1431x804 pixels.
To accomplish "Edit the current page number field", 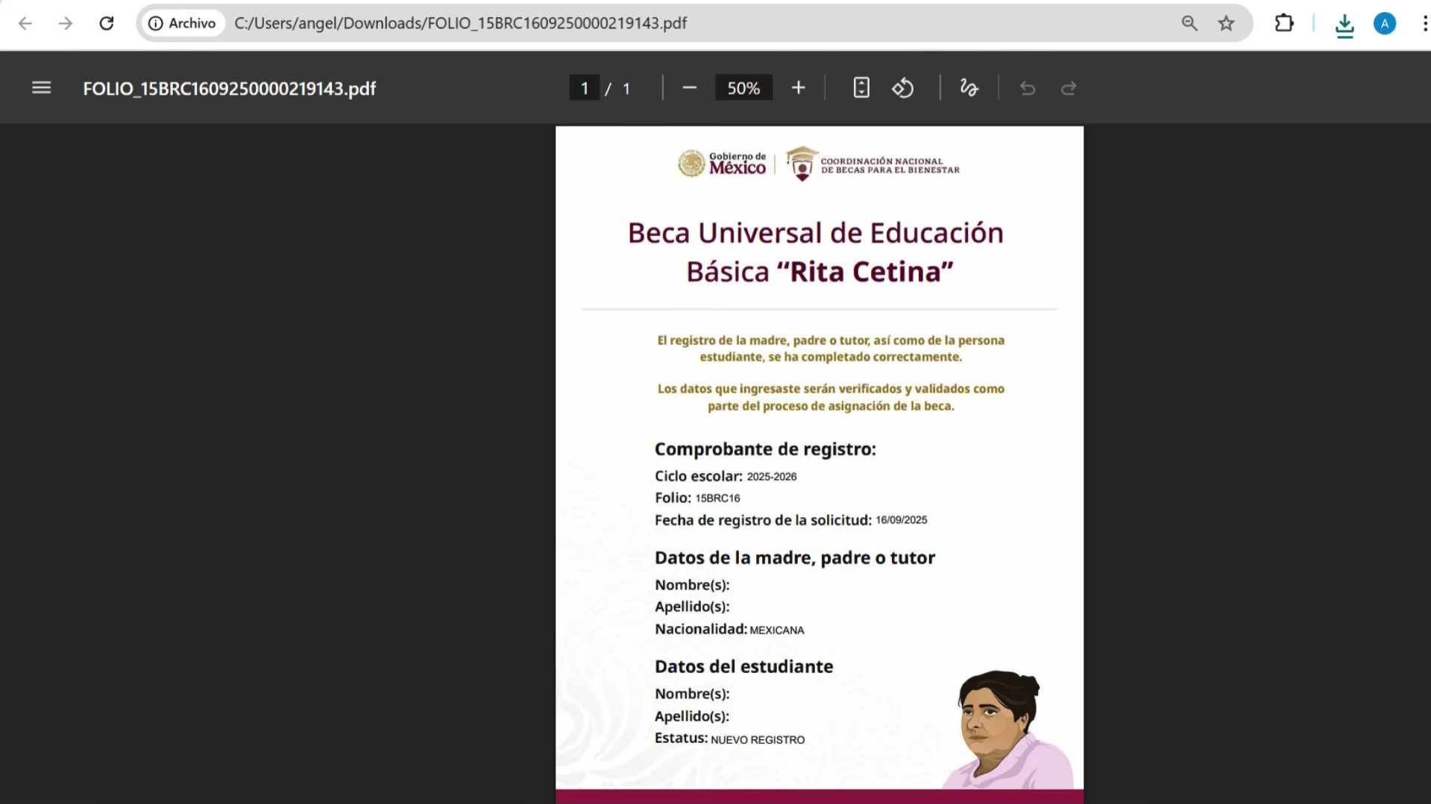I will [585, 88].
